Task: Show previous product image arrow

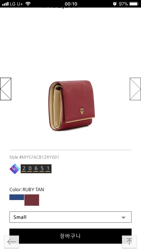Action: click(x=6, y=89)
